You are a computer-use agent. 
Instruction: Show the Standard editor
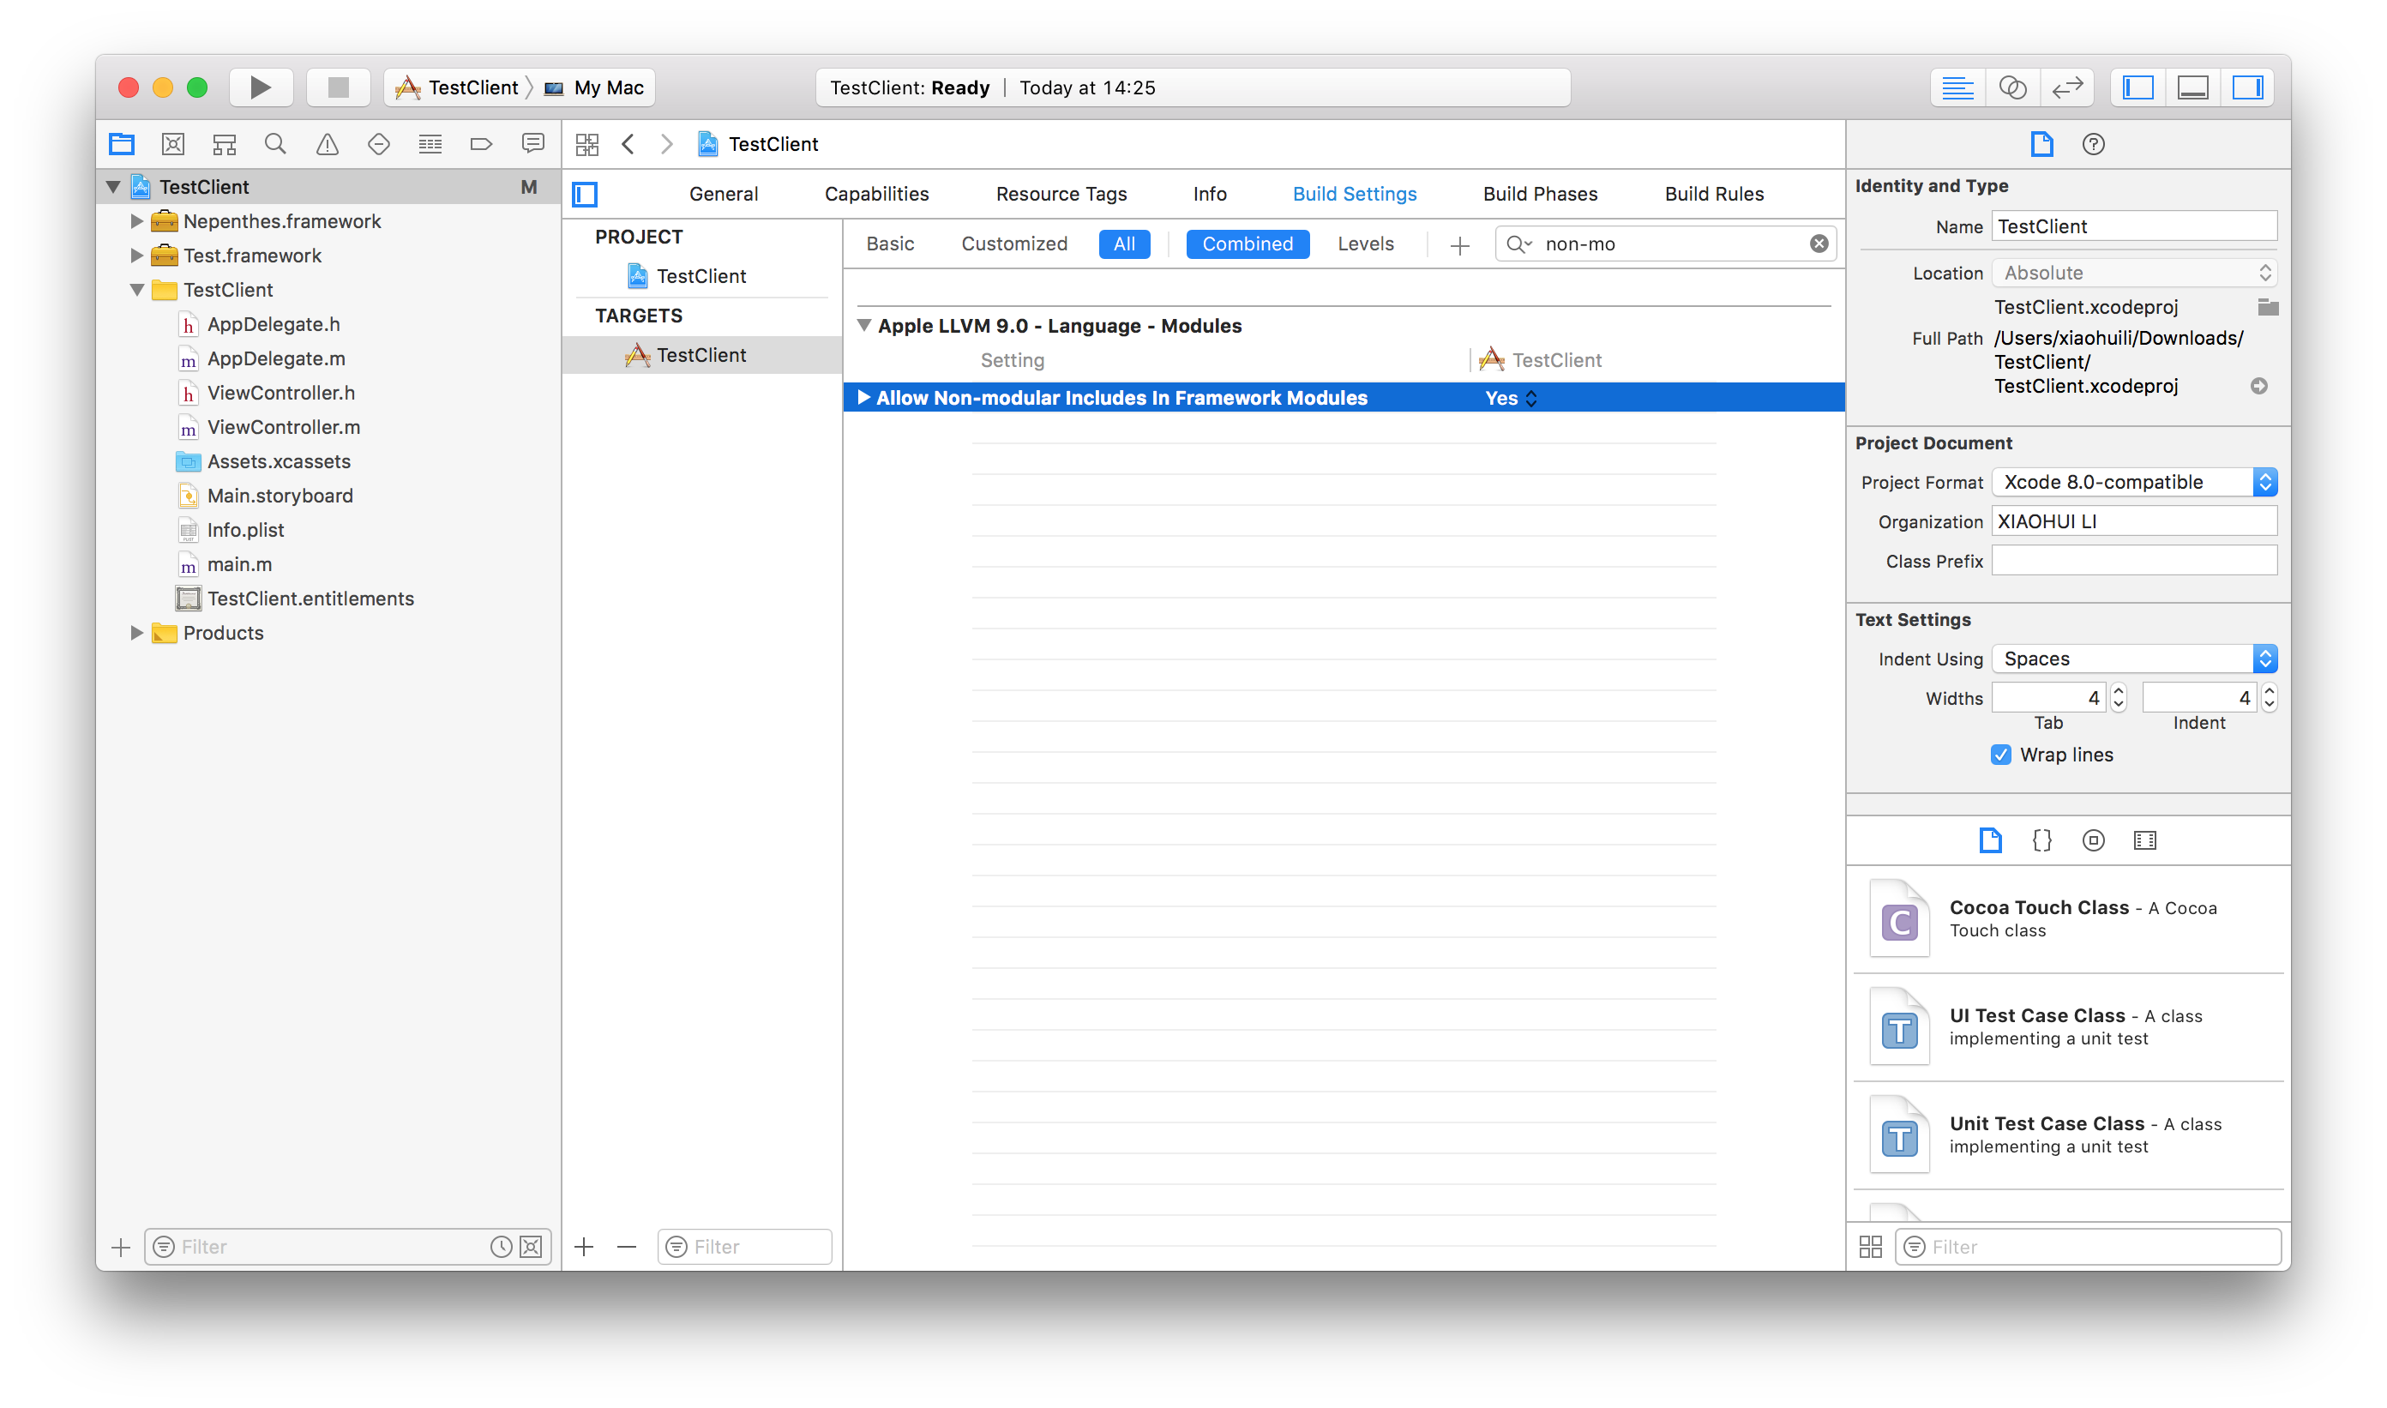1957,87
